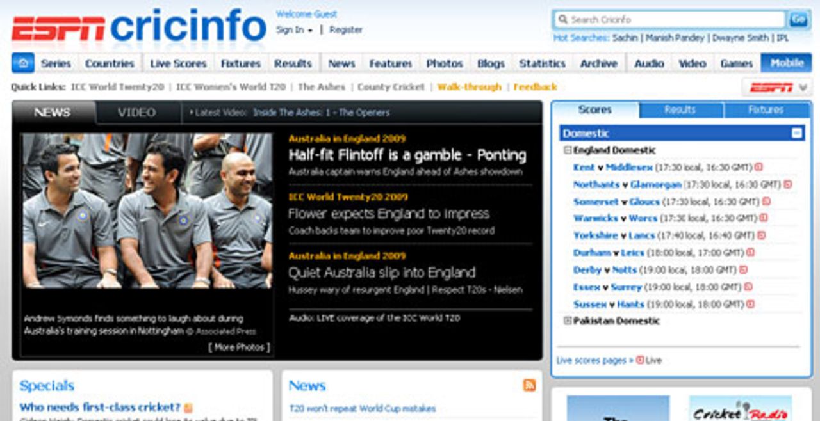The image size is (820, 421).
Task: Collapse England Domestic tree node
Action: [x=568, y=150]
